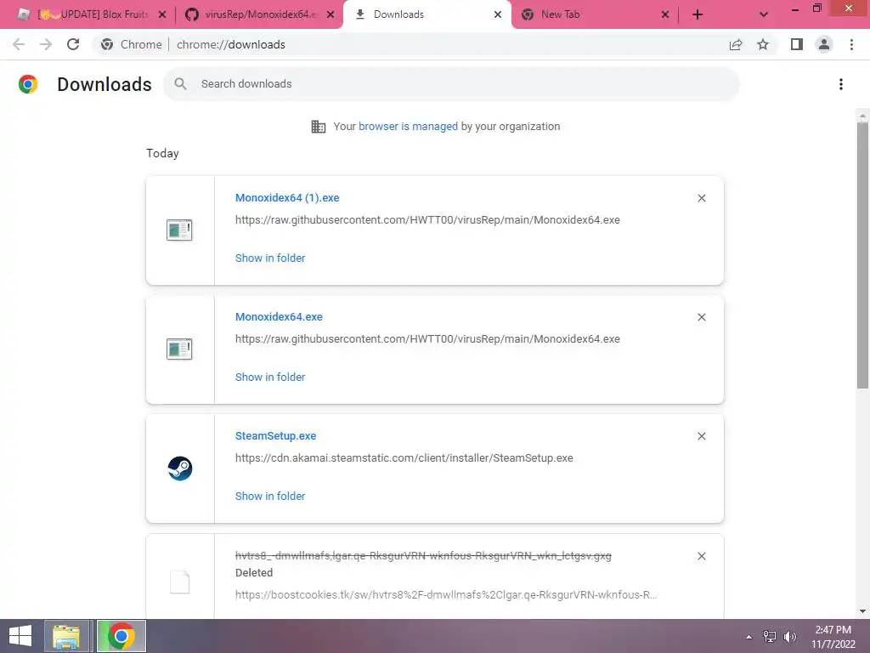Viewport: 870px width, 653px height.
Task: Click the boostcookies.tk source URL
Action: tap(446, 594)
